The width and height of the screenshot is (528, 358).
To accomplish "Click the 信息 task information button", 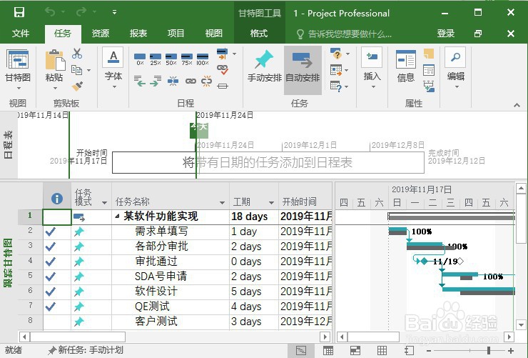I will click(406, 66).
